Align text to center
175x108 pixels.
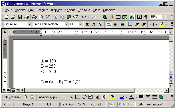115,24
